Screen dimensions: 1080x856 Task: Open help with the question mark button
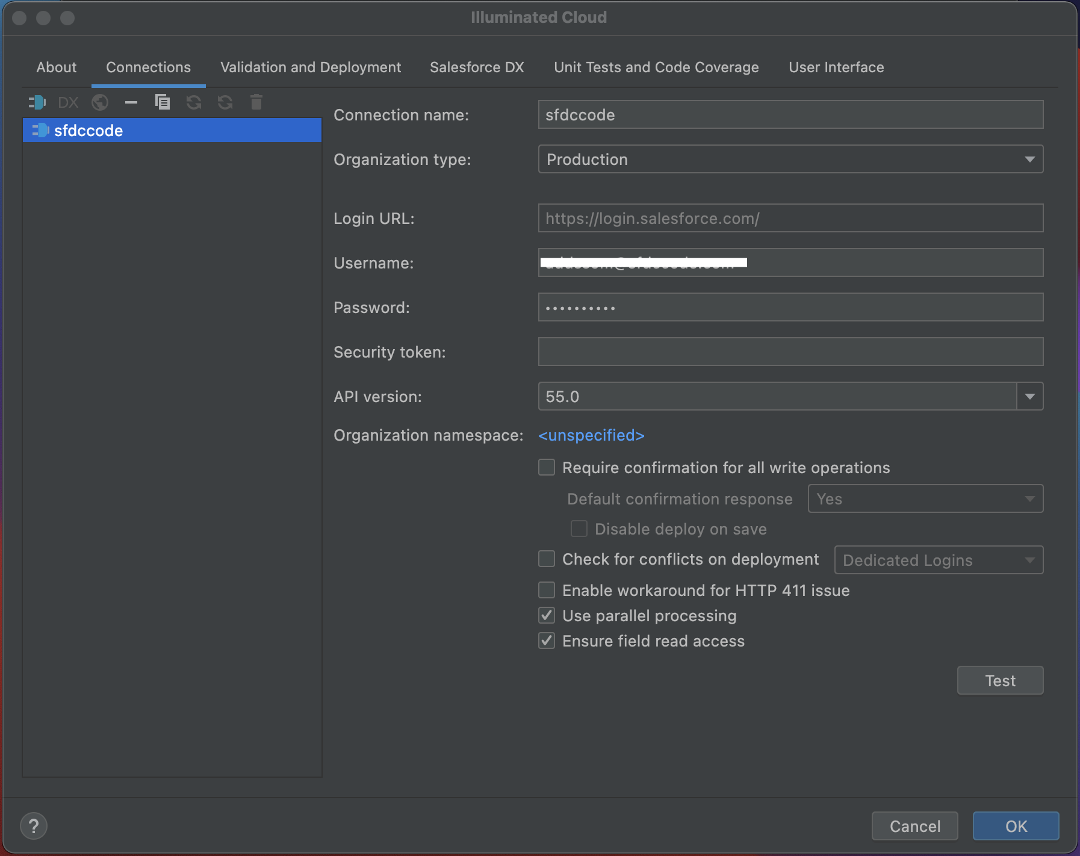34,826
